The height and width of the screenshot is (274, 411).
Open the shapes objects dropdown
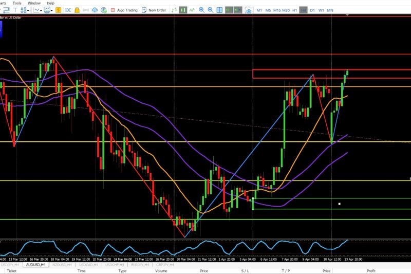point(25,10)
